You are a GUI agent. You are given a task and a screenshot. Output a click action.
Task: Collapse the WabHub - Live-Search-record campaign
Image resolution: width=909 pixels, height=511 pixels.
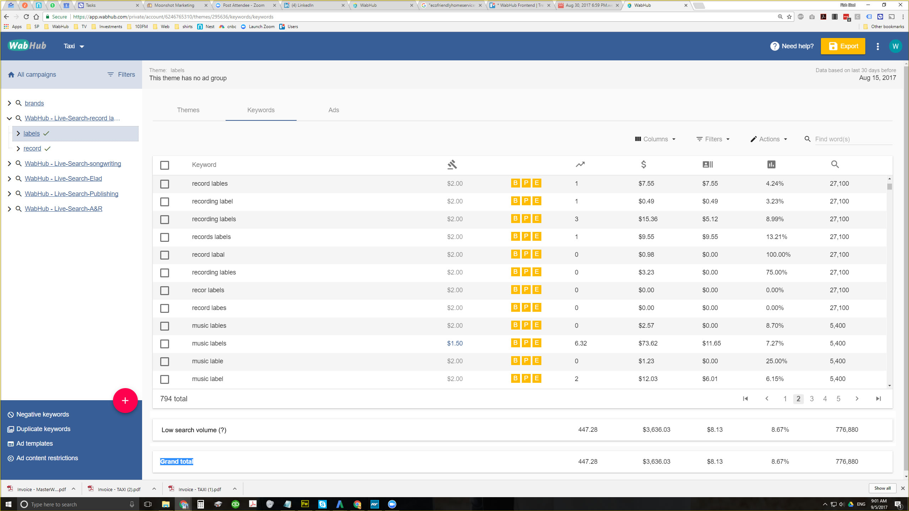[x=10, y=119]
